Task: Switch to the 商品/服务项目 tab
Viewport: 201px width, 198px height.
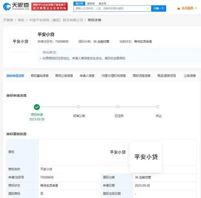Action: pyautogui.click(x=166, y=76)
